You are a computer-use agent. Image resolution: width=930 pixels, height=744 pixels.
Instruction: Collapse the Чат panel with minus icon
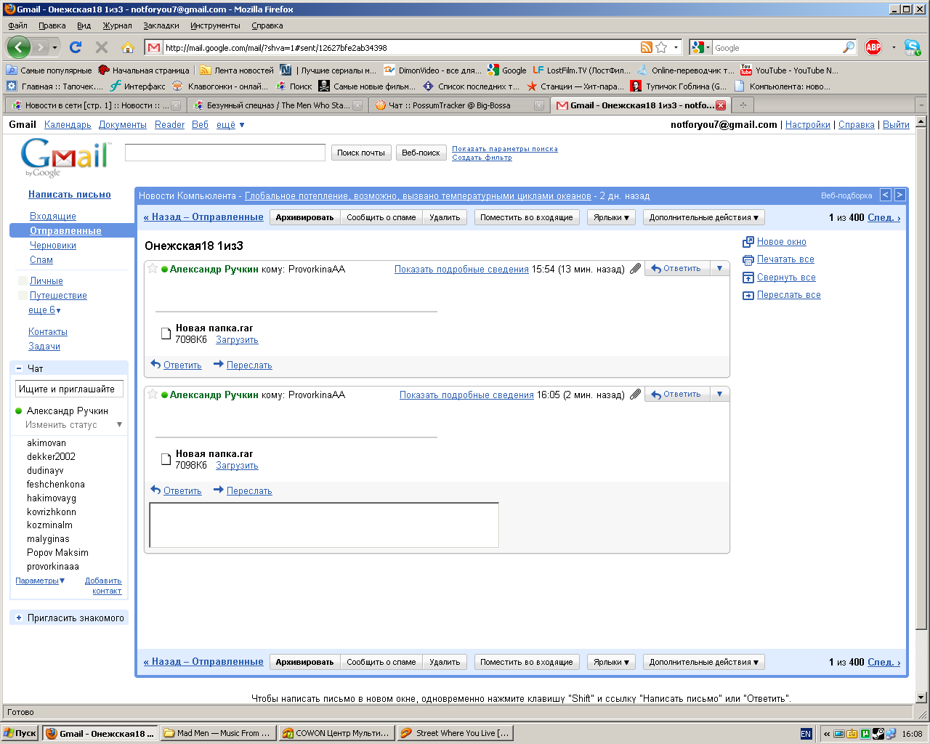(x=19, y=368)
